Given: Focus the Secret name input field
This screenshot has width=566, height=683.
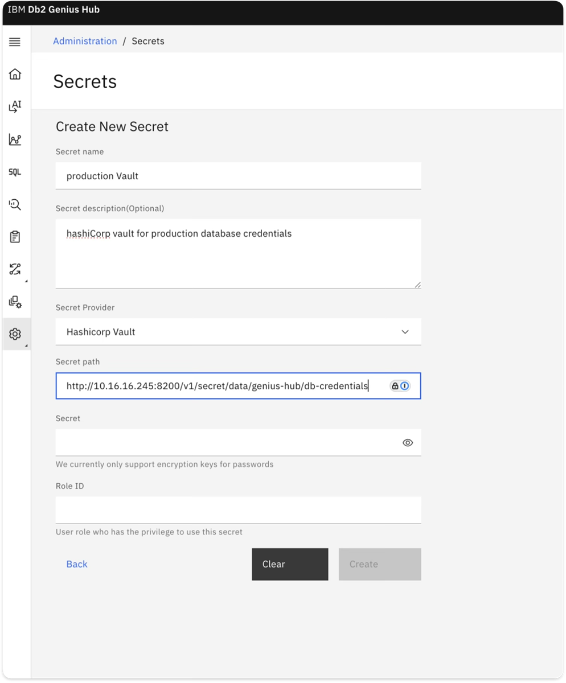Looking at the screenshot, I should pyautogui.click(x=238, y=176).
